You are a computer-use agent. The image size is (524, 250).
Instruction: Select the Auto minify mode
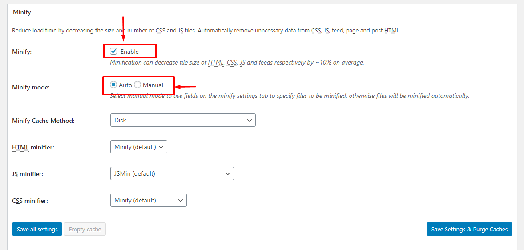pos(114,85)
